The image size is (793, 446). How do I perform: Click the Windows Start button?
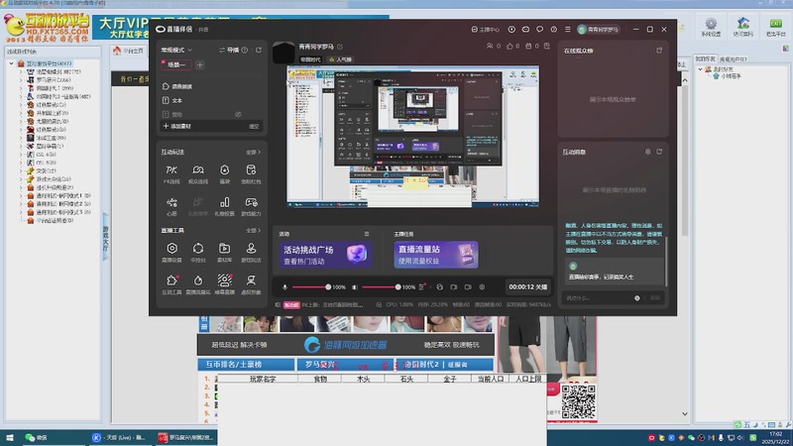[x=10, y=437]
